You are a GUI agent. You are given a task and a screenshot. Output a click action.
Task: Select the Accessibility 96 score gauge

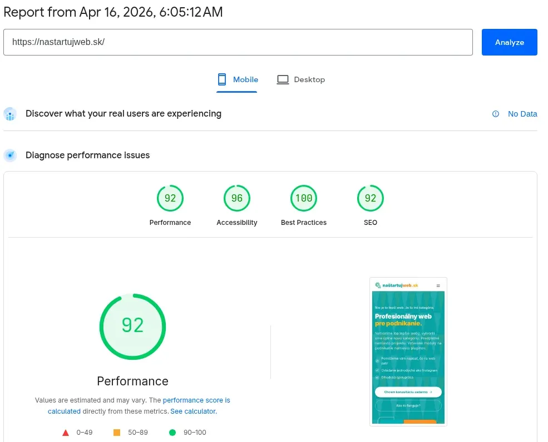[237, 198]
